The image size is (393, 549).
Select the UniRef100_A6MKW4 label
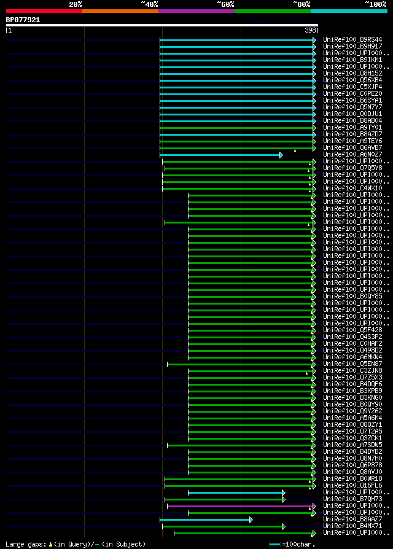click(x=352, y=357)
